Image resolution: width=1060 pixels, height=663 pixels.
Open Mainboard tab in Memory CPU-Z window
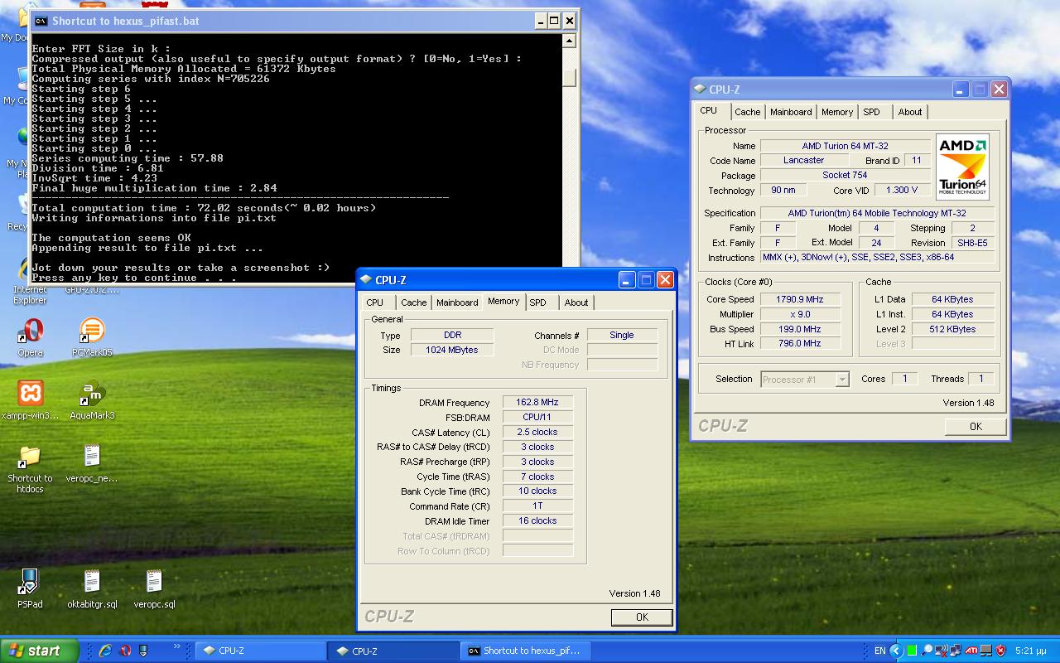point(457,302)
